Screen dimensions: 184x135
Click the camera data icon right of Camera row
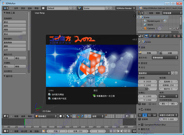click(159, 28)
